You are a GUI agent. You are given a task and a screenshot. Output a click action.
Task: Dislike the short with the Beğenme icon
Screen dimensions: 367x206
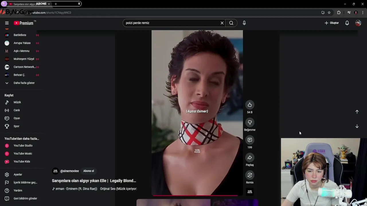coord(250,122)
